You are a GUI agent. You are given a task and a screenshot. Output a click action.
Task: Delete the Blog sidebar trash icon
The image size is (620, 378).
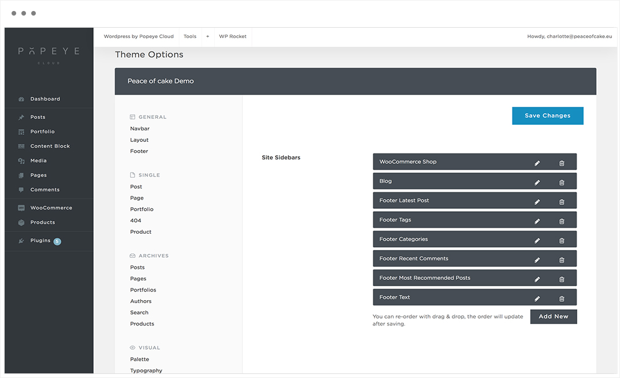click(x=562, y=182)
